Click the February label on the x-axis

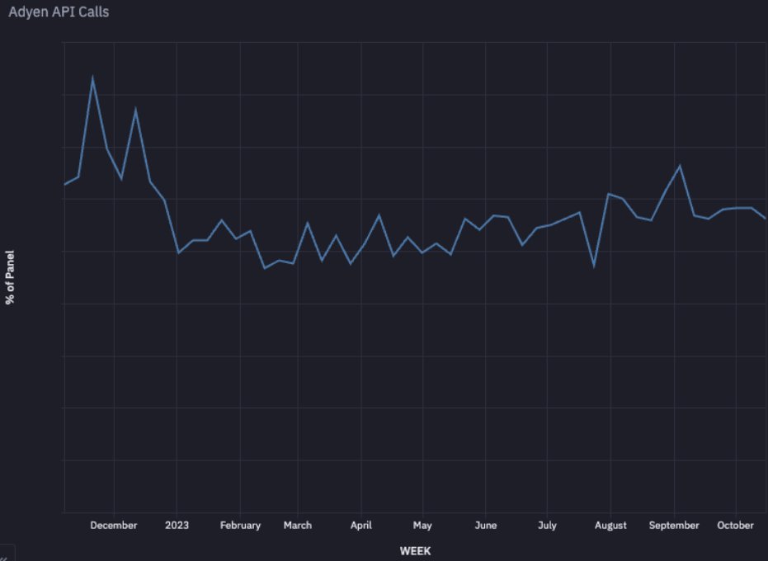pos(240,525)
